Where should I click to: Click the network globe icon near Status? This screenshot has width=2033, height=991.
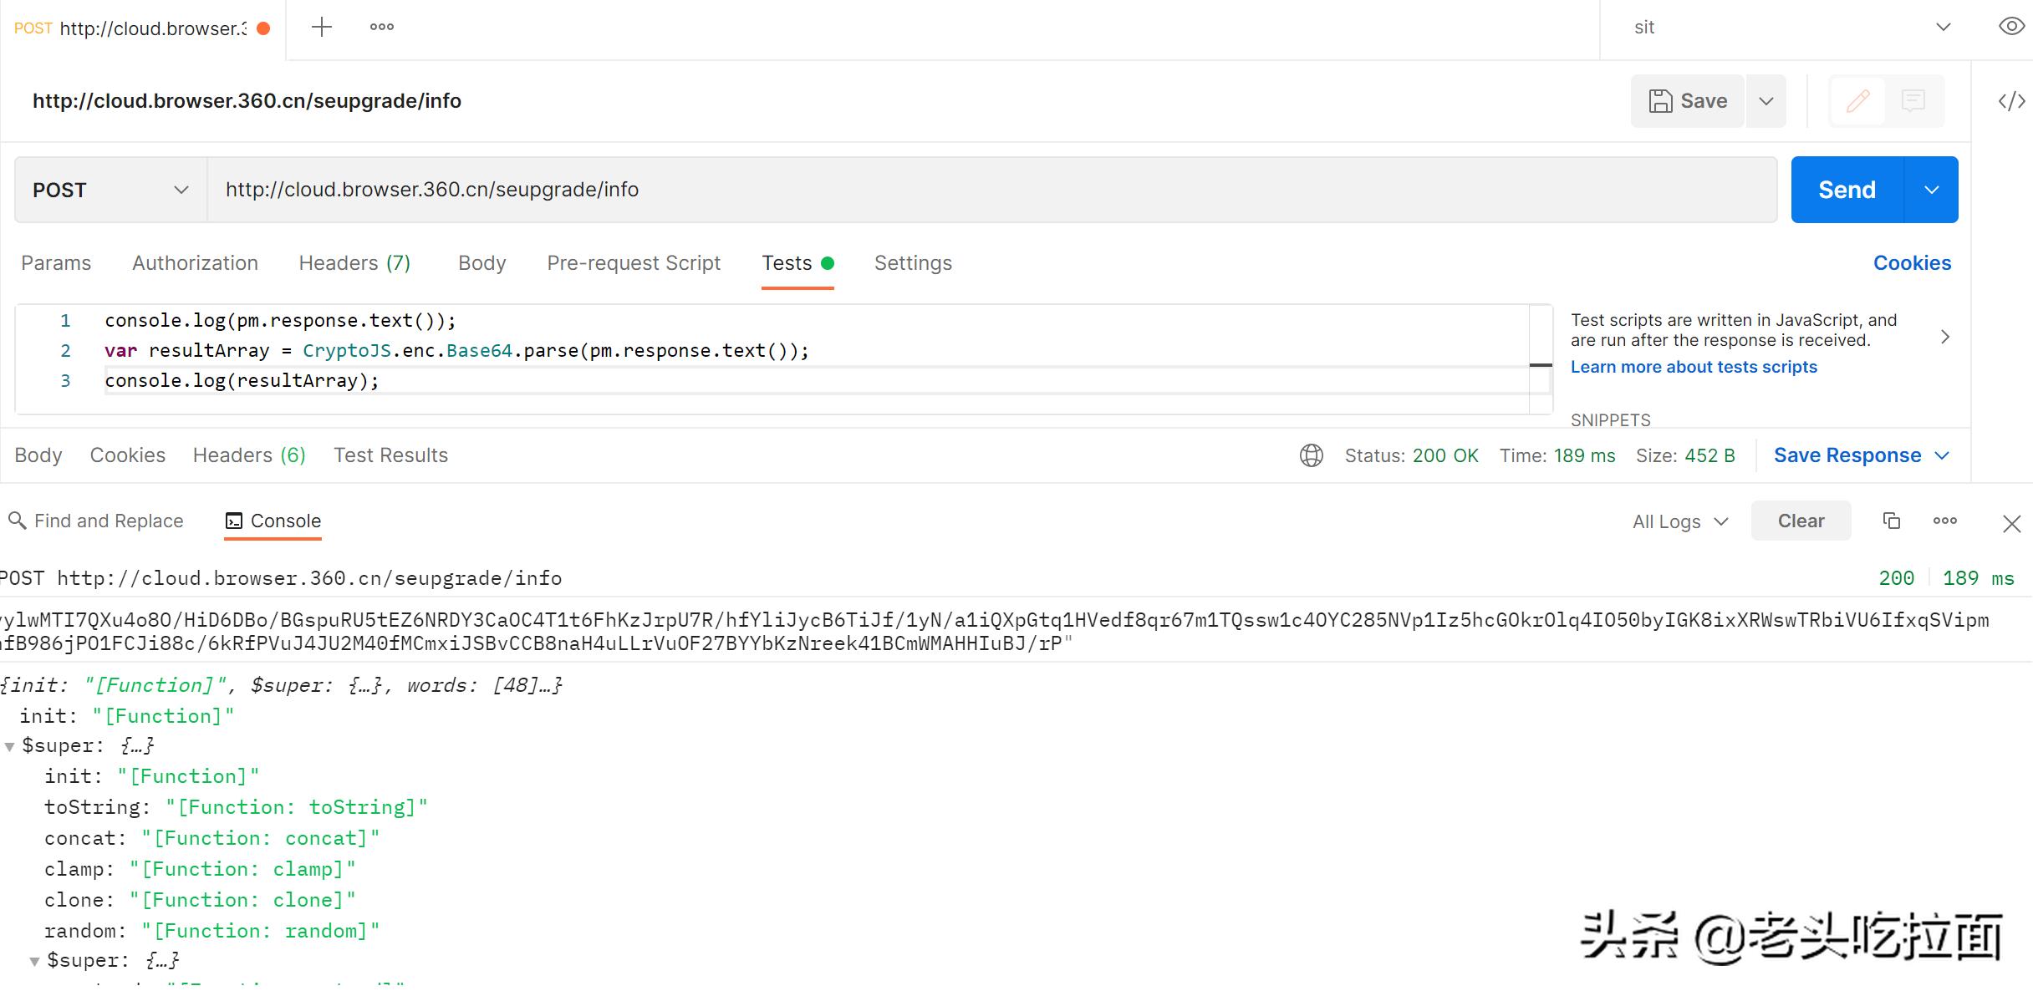[x=1311, y=455]
